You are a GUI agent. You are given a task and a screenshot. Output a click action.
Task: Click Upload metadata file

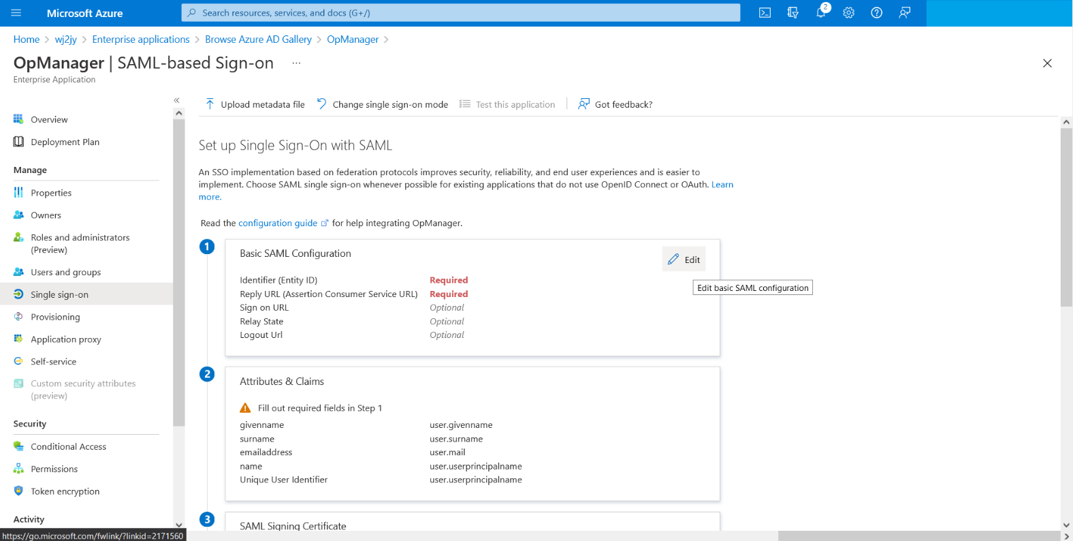[x=255, y=104]
